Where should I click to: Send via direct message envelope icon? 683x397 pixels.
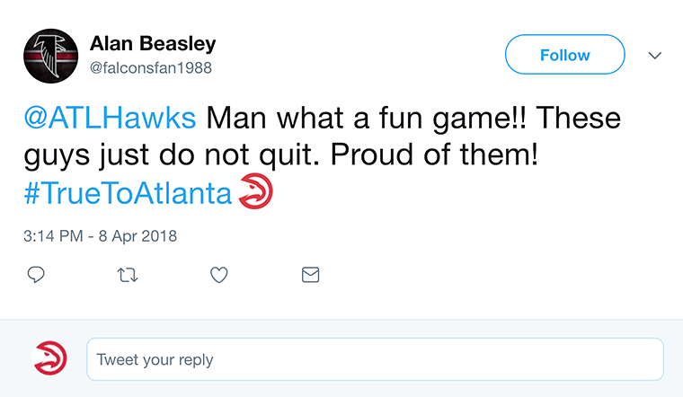(311, 275)
